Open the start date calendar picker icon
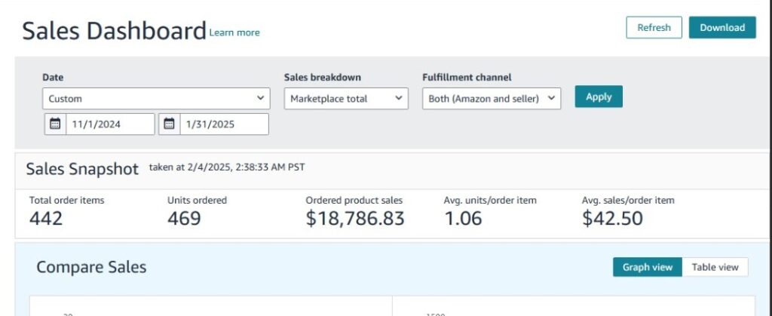 [x=55, y=124]
